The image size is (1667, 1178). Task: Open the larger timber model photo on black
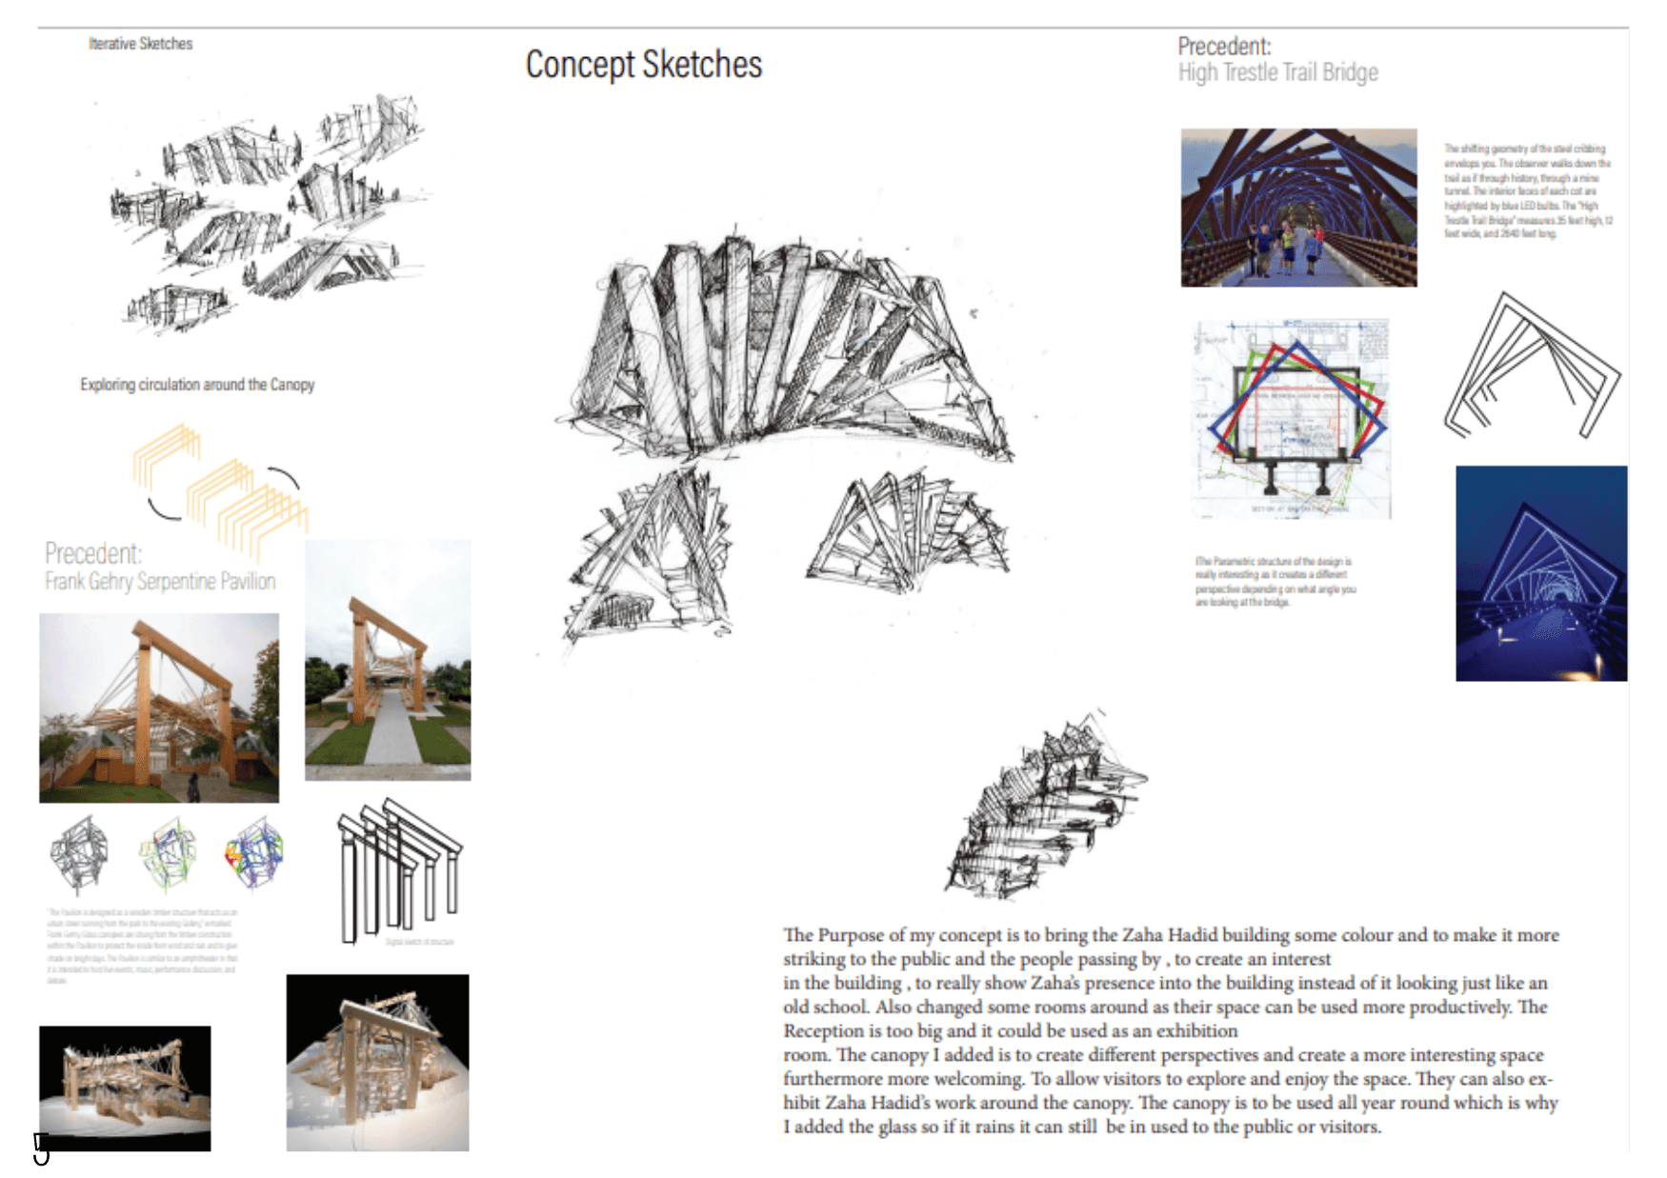(378, 1063)
